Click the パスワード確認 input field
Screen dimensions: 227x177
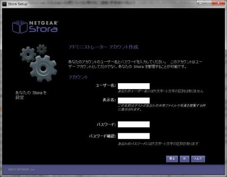click(134, 136)
